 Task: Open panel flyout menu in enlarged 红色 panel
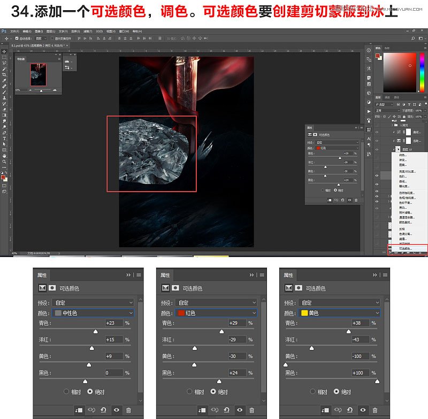click(262, 275)
